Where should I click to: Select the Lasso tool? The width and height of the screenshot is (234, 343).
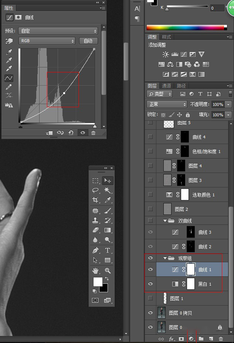[95, 190]
